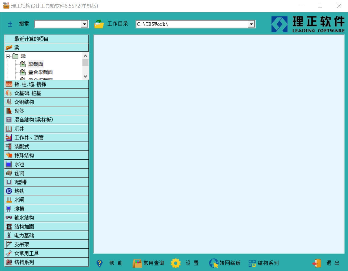Select the 梁 folder label in tree
Viewport: 348px width, 271px height.
click(23, 56)
